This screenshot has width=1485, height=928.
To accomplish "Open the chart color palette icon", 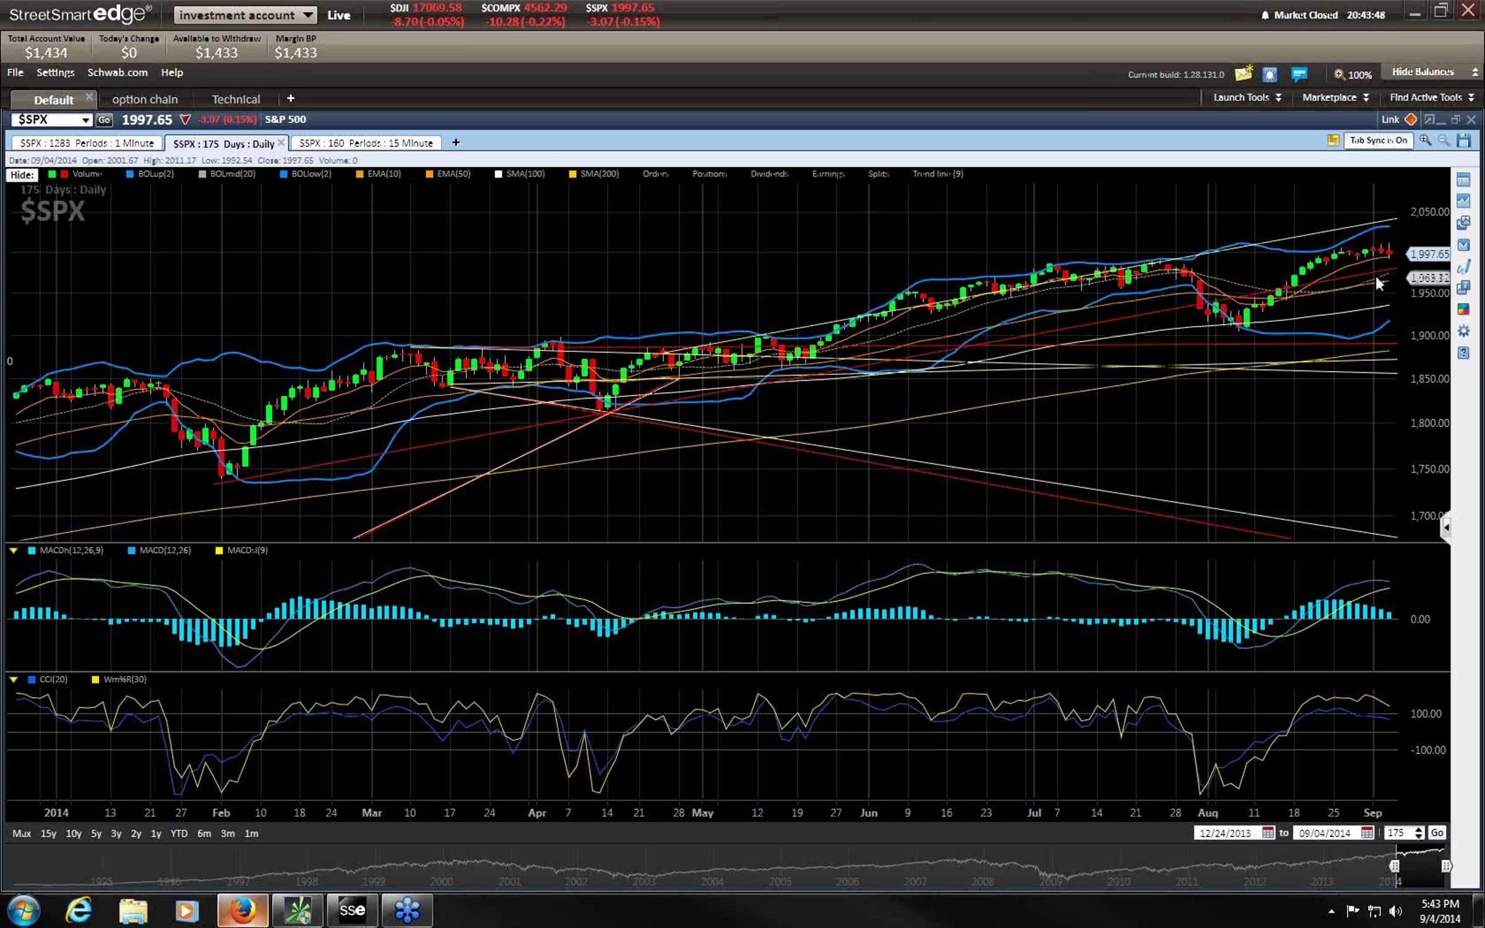I will [1463, 309].
